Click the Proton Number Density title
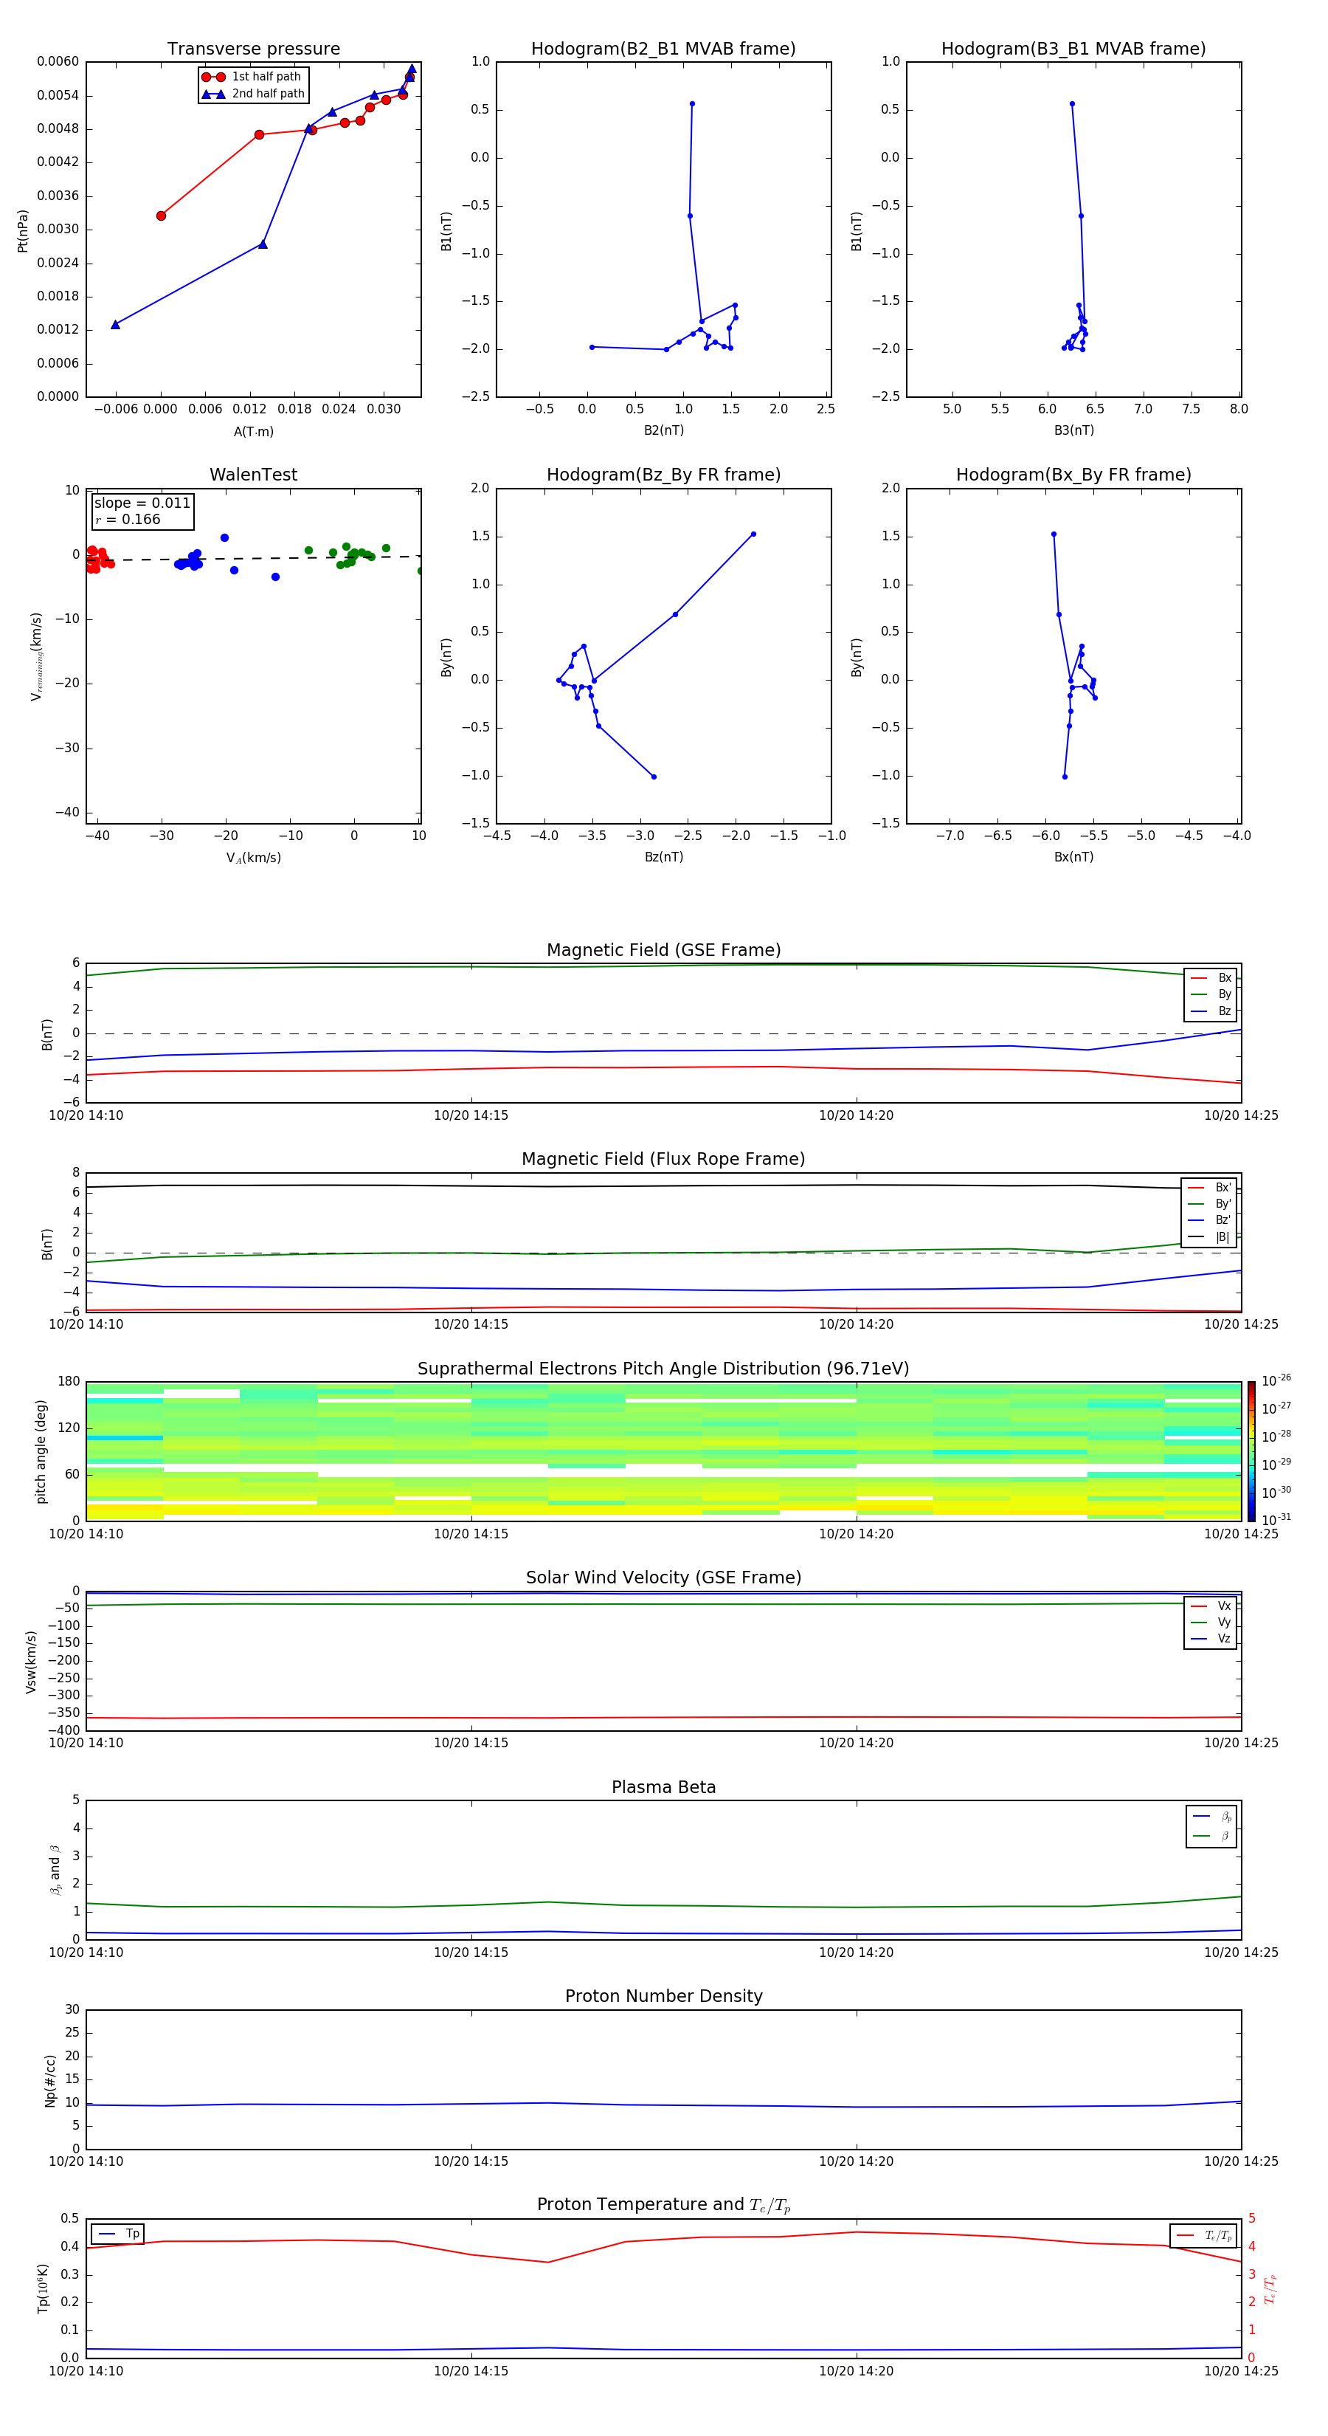Screen dimensions: 1328x2436 coord(663,1996)
